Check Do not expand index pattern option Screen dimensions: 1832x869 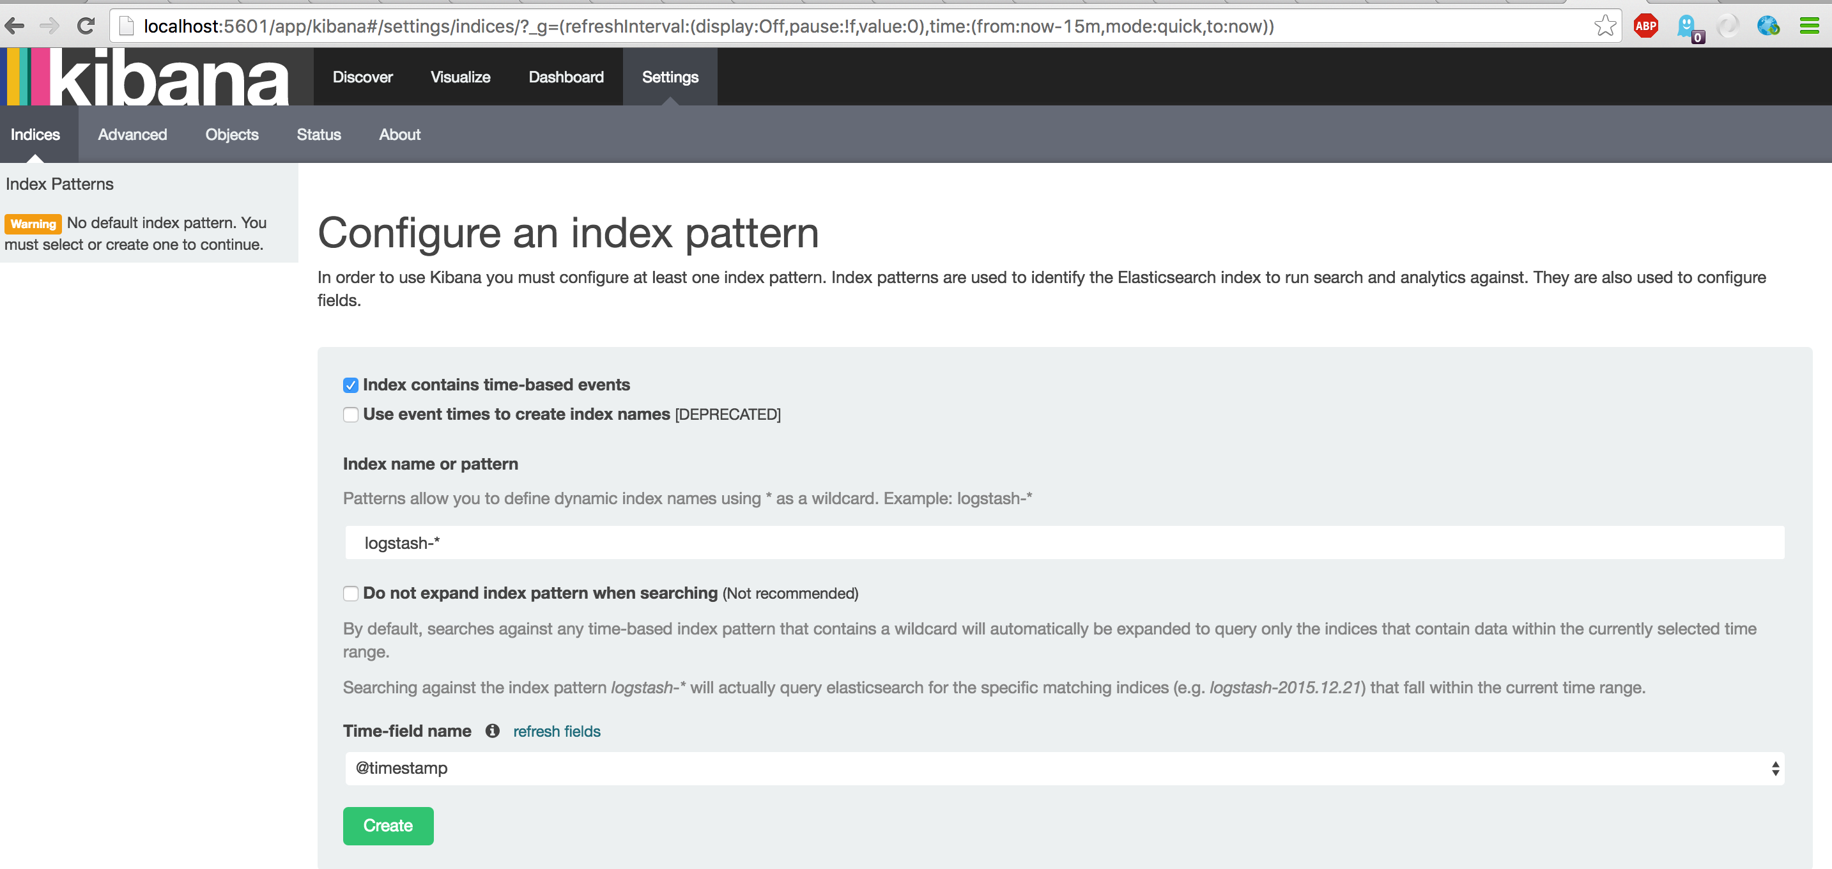351,593
